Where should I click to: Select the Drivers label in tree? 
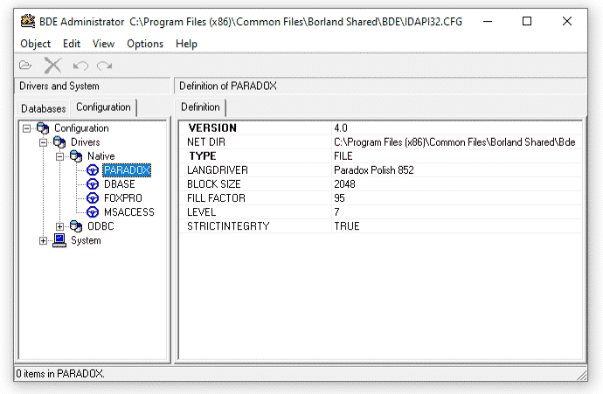86,142
